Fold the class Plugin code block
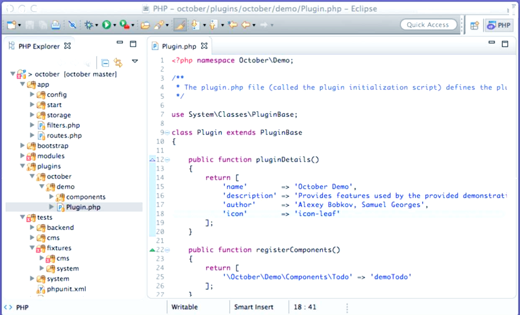 point(167,133)
